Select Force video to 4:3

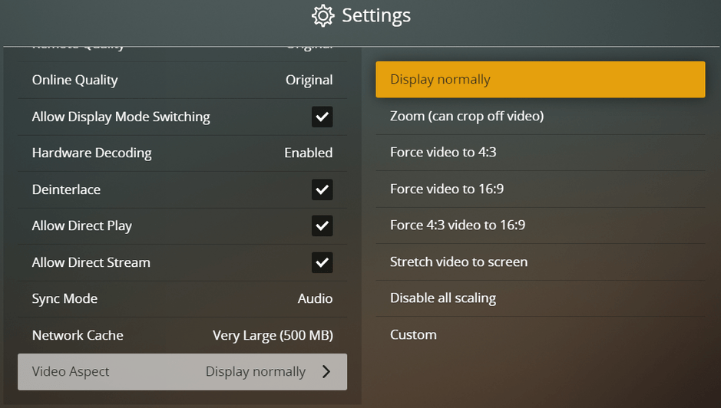click(x=443, y=153)
